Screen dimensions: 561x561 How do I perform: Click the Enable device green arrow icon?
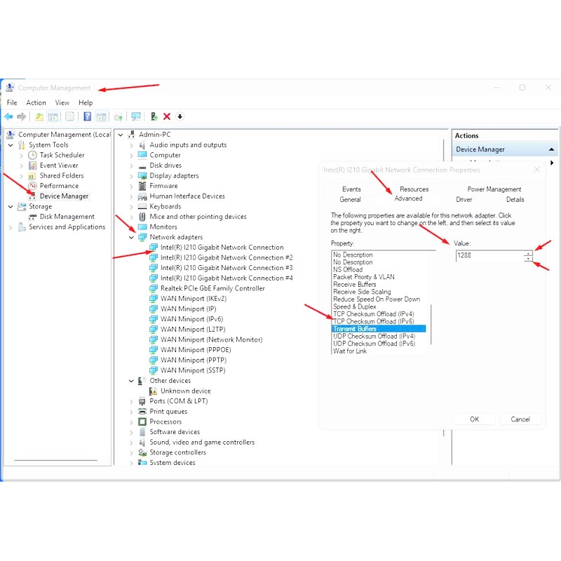pyautogui.click(x=154, y=116)
